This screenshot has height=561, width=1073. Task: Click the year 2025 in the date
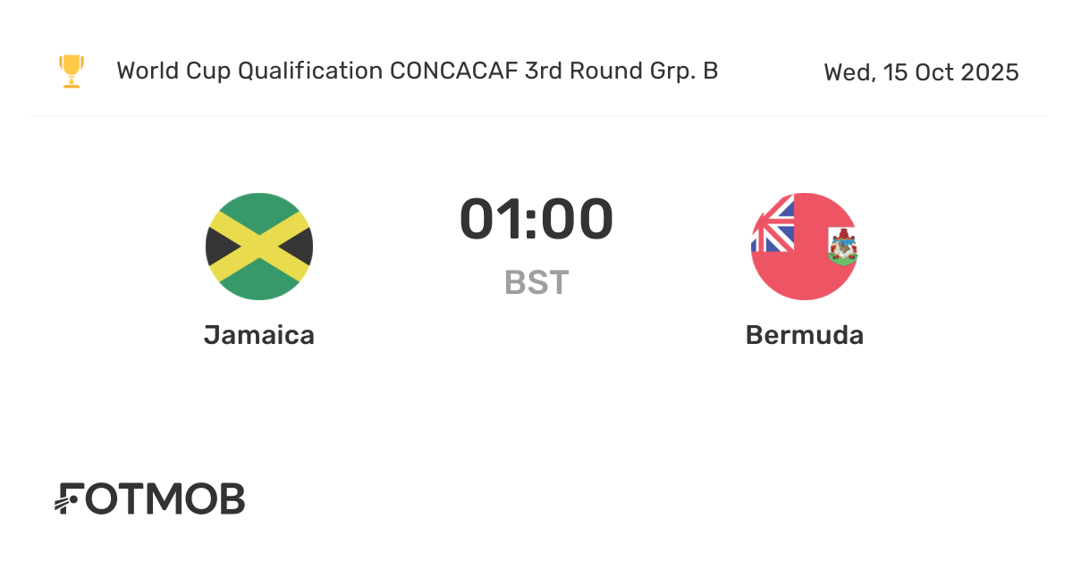(x=991, y=72)
